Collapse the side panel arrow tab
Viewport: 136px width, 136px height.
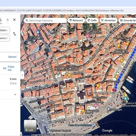(x=22, y=75)
